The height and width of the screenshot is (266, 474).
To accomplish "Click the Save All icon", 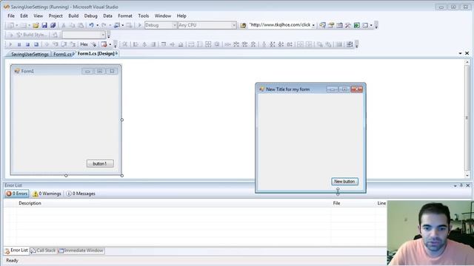I will [53, 25].
